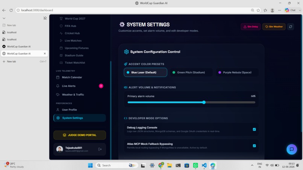Toggle Atlas MCP Mock Fallback Bypassing checkbox
The height and width of the screenshot is (170, 303).
[254, 146]
